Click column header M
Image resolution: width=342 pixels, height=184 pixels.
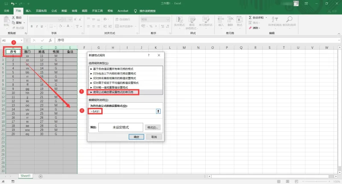pyautogui.click(x=184, y=47)
